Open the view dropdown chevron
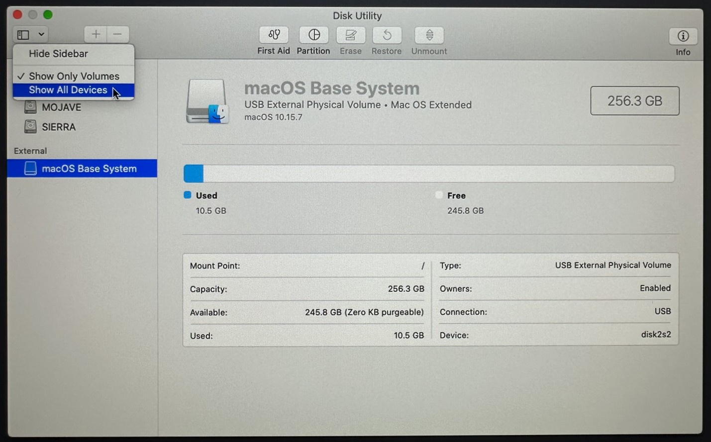This screenshot has width=711, height=442. pos(41,35)
